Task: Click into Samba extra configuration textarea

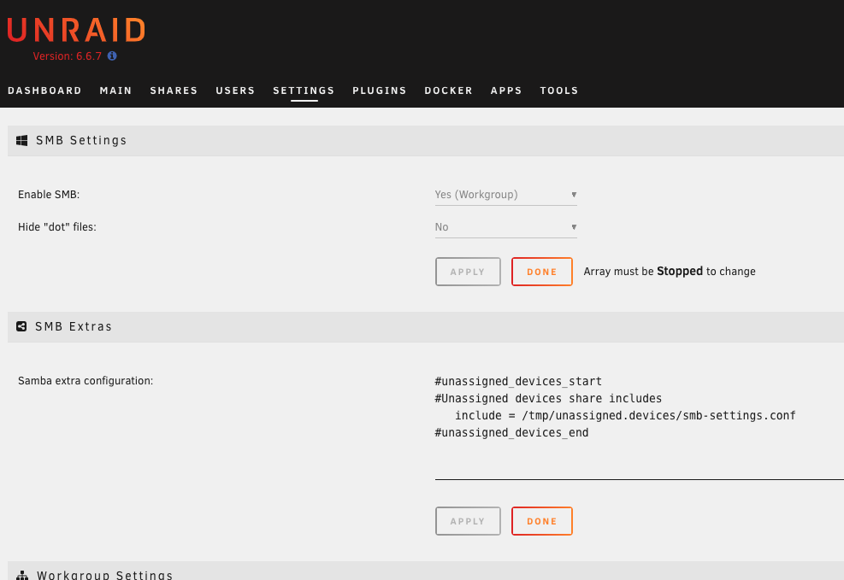Action: (x=640, y=425)
